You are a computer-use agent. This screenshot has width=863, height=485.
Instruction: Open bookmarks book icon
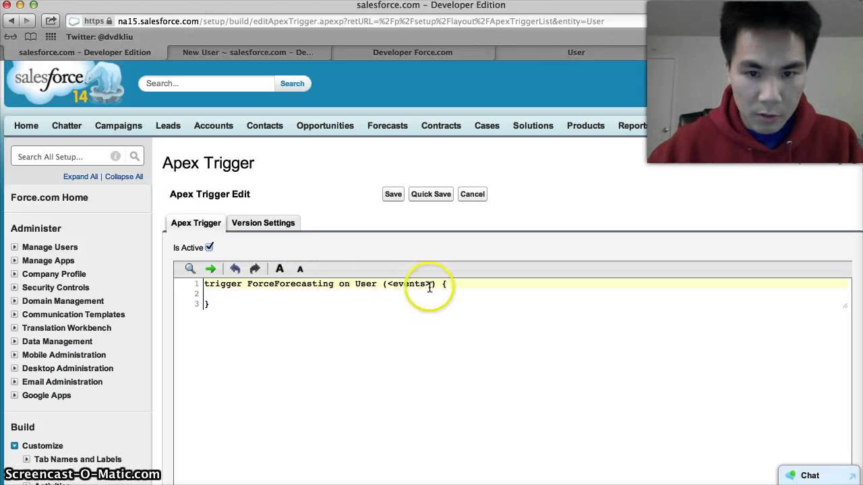tap(30, 36)
